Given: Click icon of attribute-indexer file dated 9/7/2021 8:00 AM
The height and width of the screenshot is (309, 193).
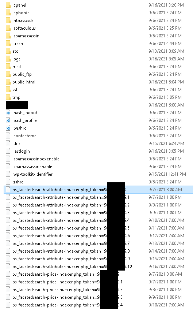Looking at the screenshot, I should (8, 190).
